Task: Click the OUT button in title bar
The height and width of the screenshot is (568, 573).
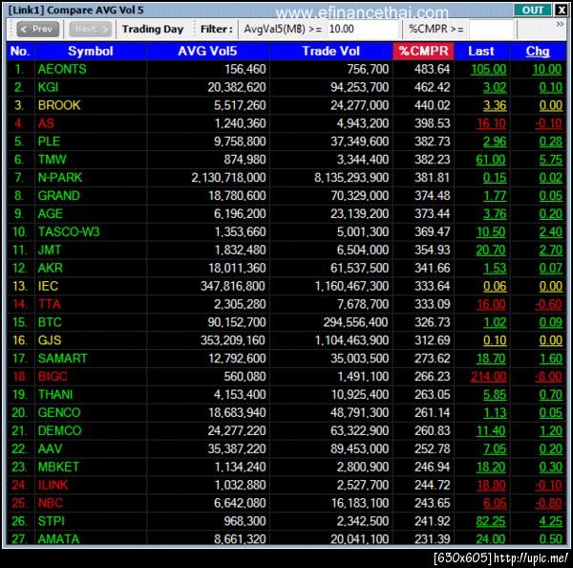Action: coord(532,10)
